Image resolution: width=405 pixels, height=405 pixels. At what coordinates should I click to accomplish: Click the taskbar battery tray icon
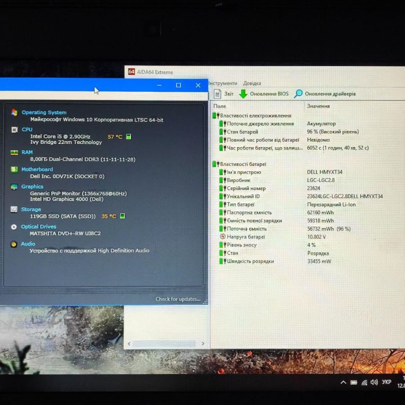(x=354, y=382)
